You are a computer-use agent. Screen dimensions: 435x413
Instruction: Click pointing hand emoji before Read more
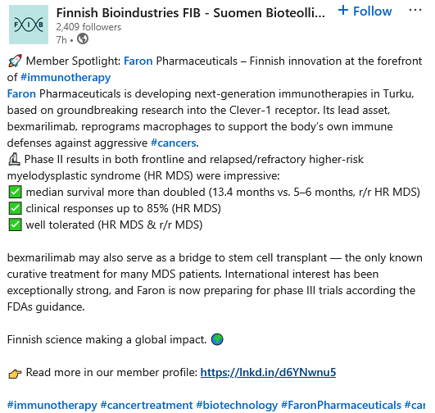(x=15, y=373)
